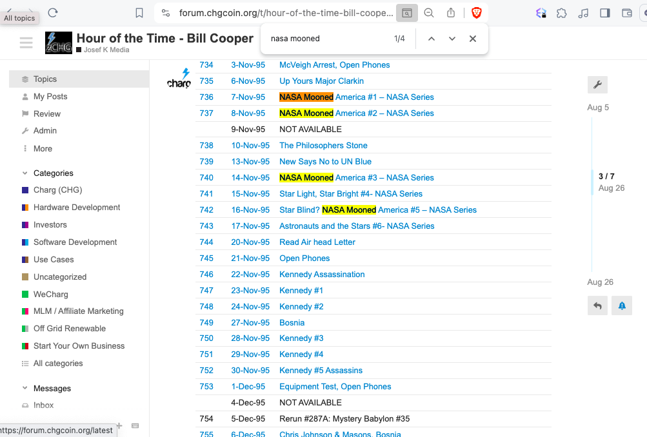The image size is (647, 437).
Task: Open episode link Up Yours Major Clarkin
Action: 321,81
